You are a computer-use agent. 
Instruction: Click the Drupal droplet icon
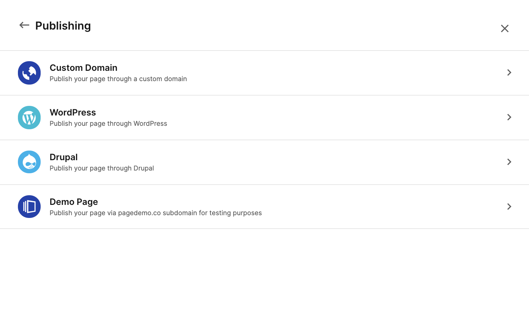[29, 162]
